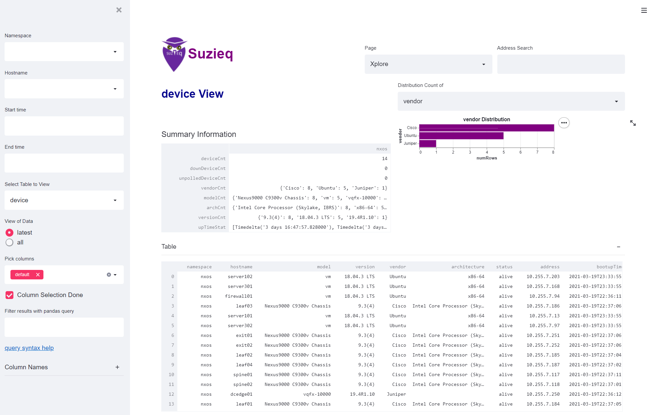Close the sidebar with the X icon
The height and width of the screenshot is (415, 656).
(x=119, y=10)
